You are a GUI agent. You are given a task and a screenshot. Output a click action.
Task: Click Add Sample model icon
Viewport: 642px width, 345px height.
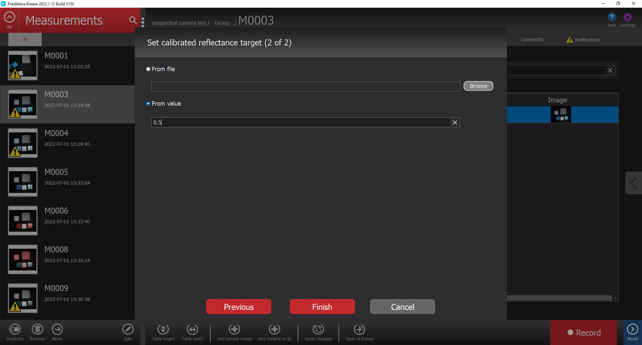tap(234, 330)
